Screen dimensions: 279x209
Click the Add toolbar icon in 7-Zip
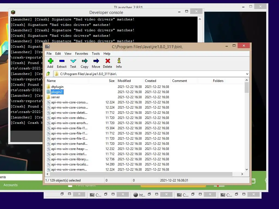pos(50,61)
